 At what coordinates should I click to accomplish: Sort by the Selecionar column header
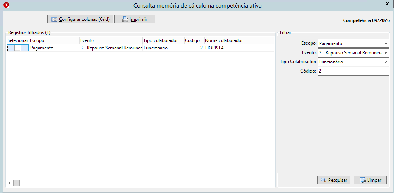pyautogui.click(x=18, y=40)
